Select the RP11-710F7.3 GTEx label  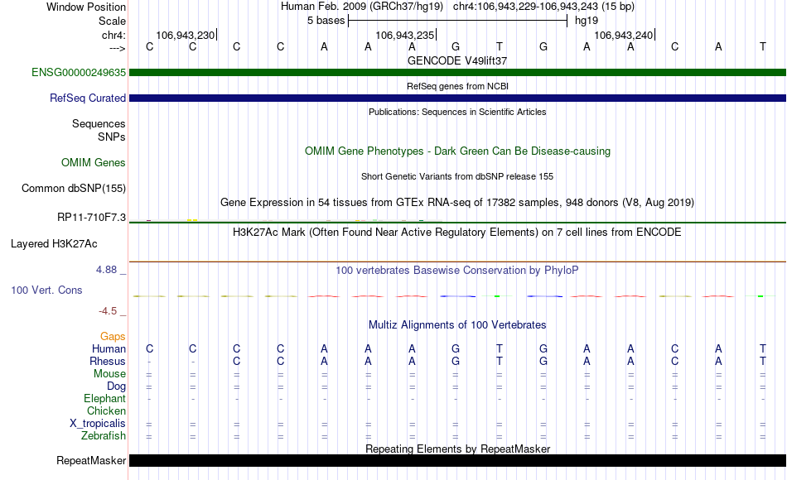(x=91, y=217)
